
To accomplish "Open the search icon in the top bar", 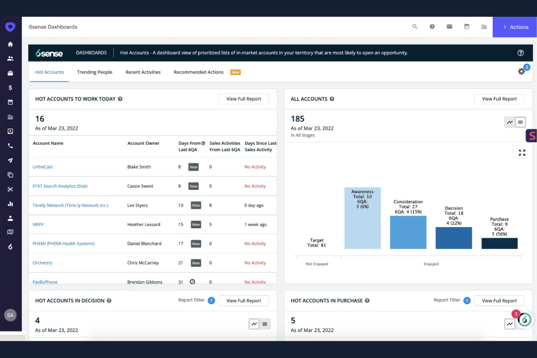I will pos(415,26).
